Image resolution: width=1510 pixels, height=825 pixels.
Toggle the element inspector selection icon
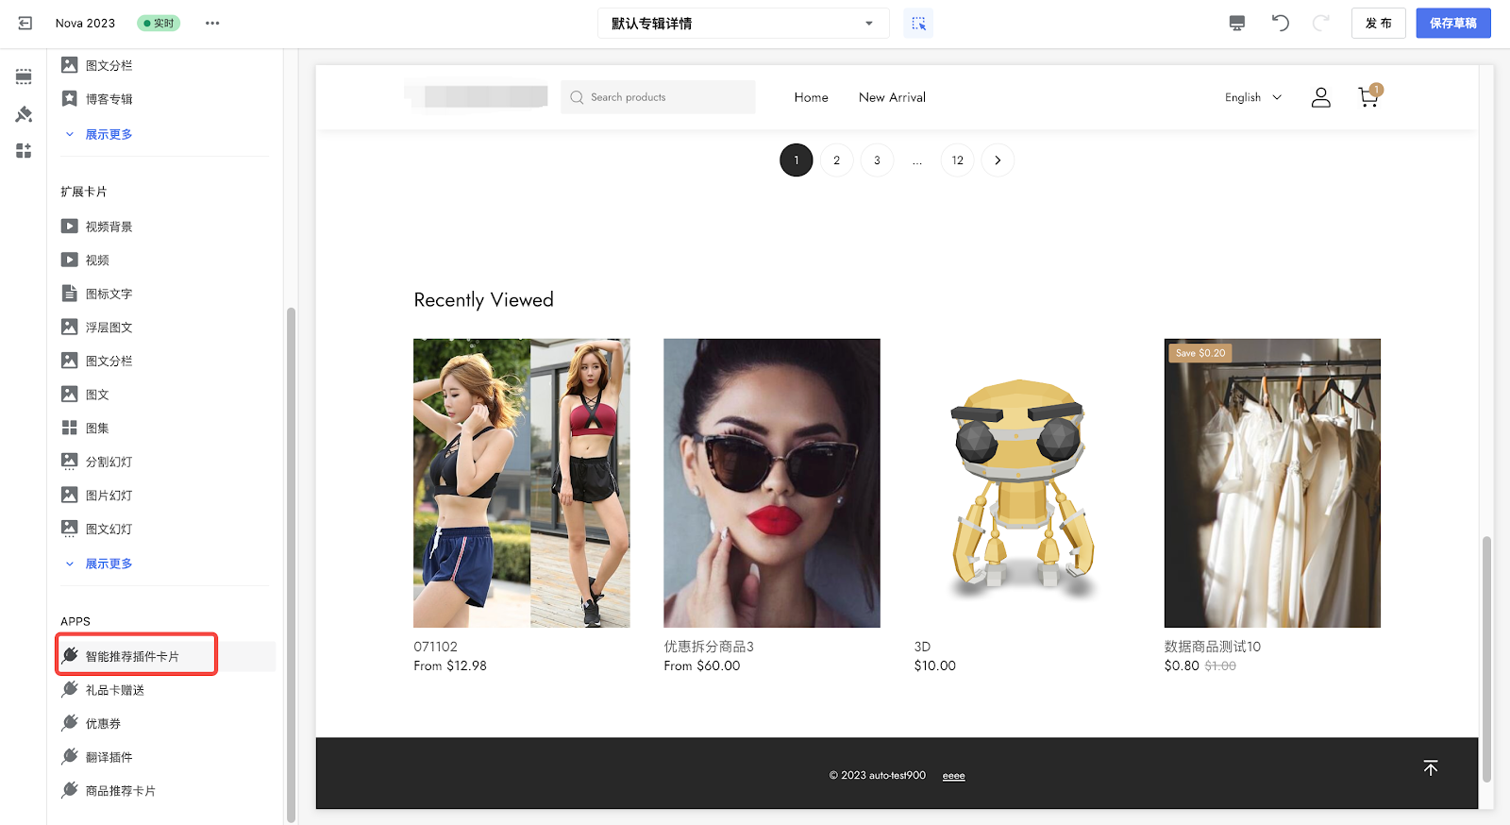click(x=918, y=24)
